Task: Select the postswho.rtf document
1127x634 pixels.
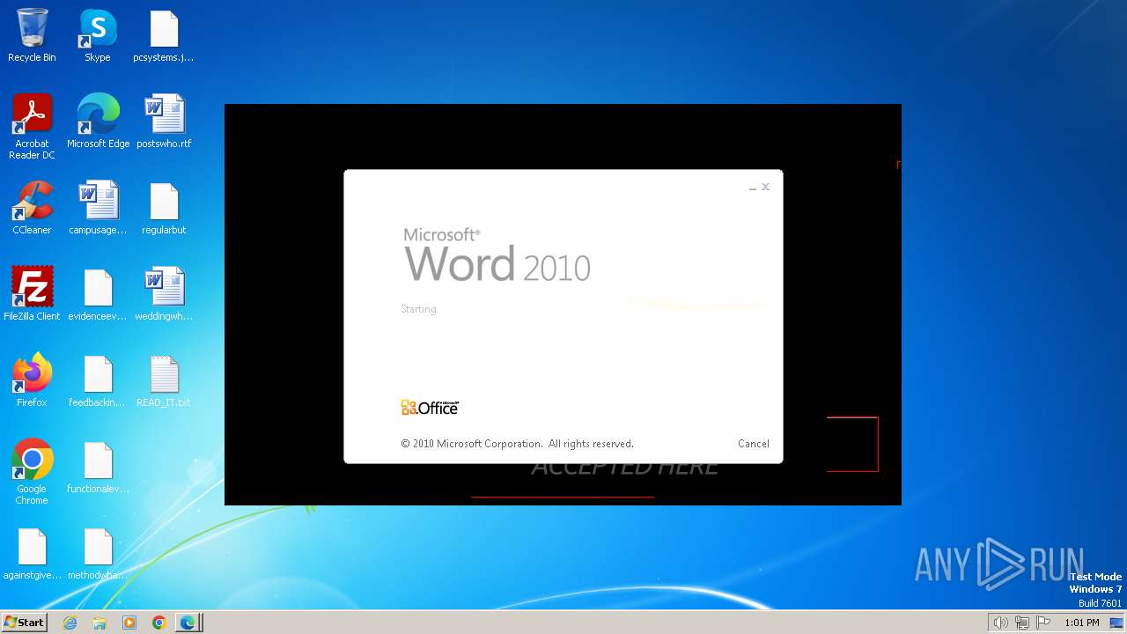Action: pos(164,122)
